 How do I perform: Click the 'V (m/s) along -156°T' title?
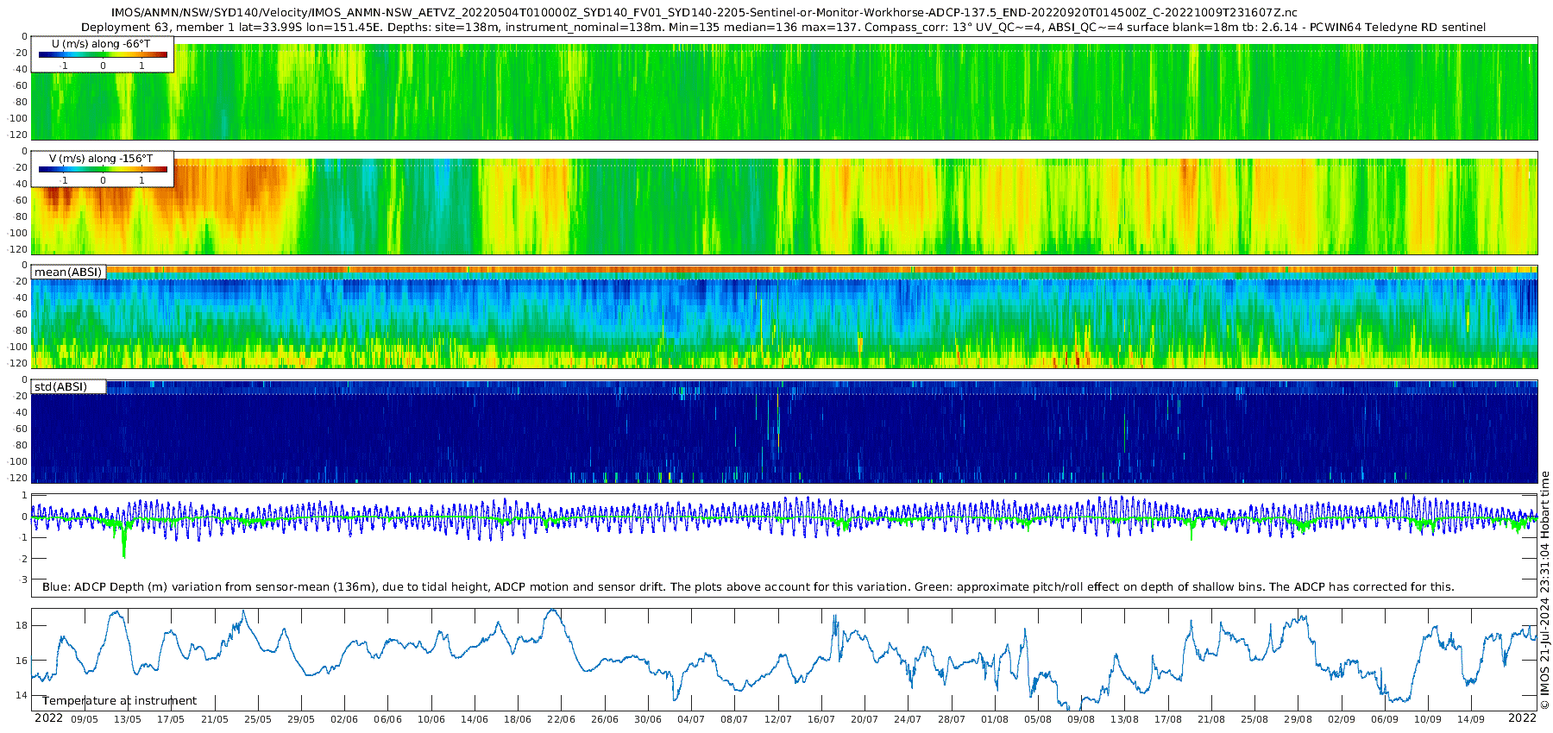click(x=100, y=159)
